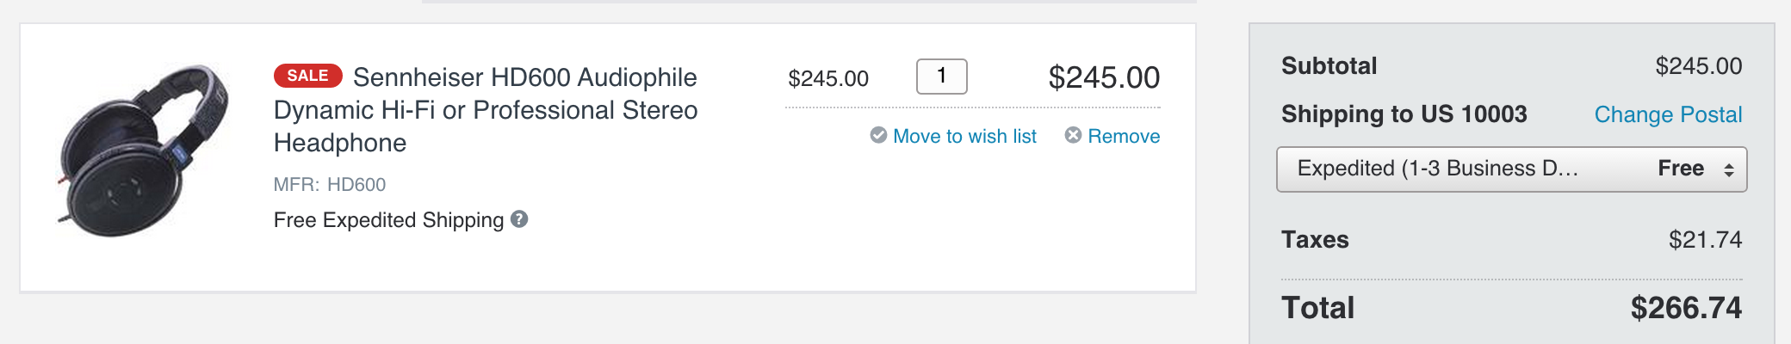This screenshot has width=1791, height=344.
Task: Click the red SALE badge
Action: [307, 76]
